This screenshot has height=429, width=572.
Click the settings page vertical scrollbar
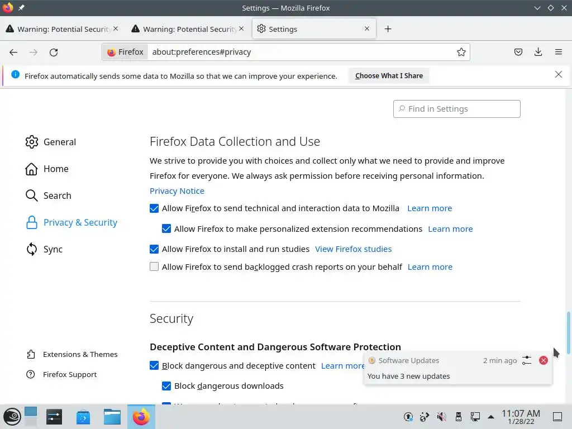(x=569, y=332)
